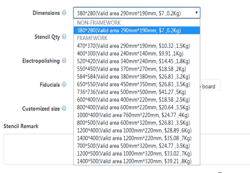The image size is (250, 173).
Task: Choose the 550*450 2Kg option
Action: [137, 69]
